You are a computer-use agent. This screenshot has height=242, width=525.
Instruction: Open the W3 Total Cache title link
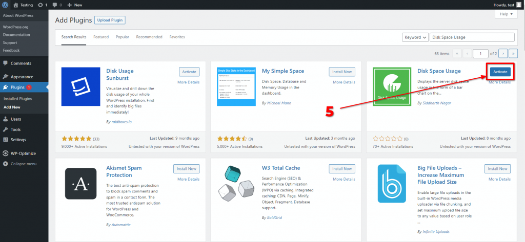(281, 168)
